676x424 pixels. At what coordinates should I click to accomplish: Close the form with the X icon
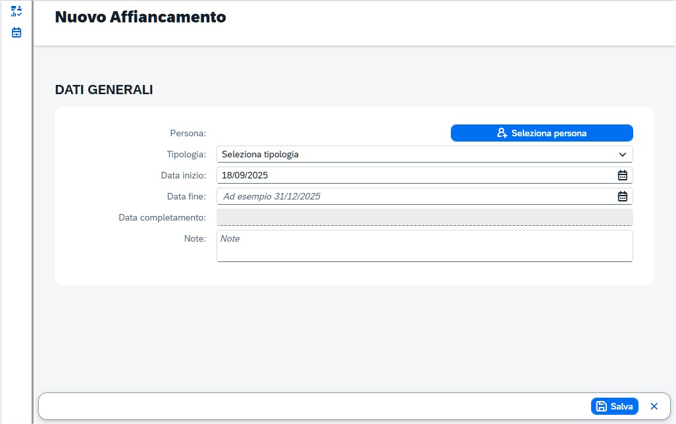click(654, 406)
